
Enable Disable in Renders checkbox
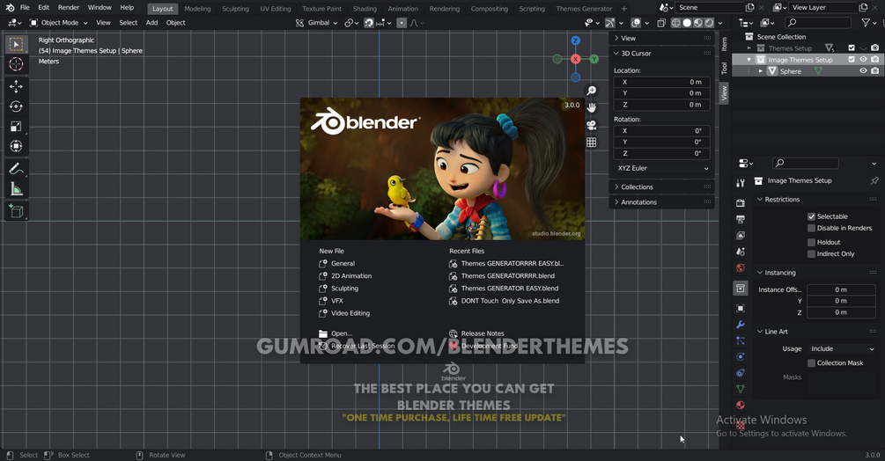[x=811, y=228]
